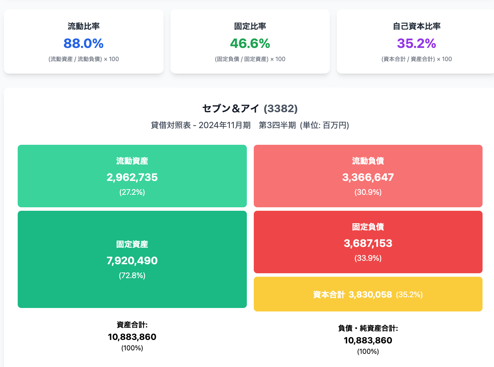Click the 固定負債 label in red block
This screenshot has height=367, width=494.
pyautogui.click(x=368, y=227)
